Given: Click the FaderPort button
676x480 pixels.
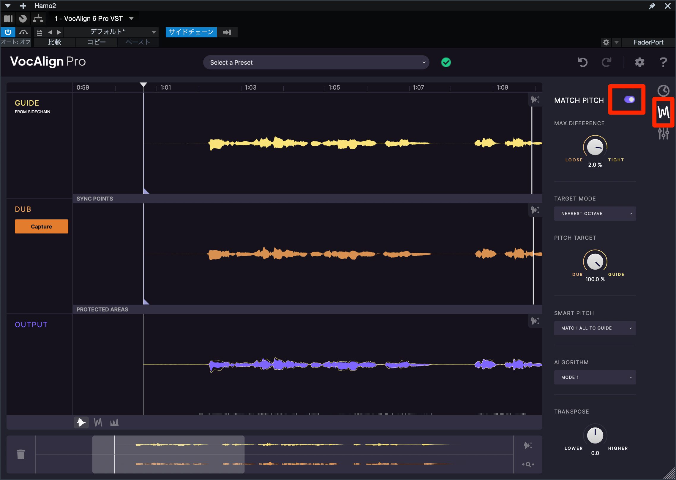Looking at the screenshot, I should pos(648,42).
